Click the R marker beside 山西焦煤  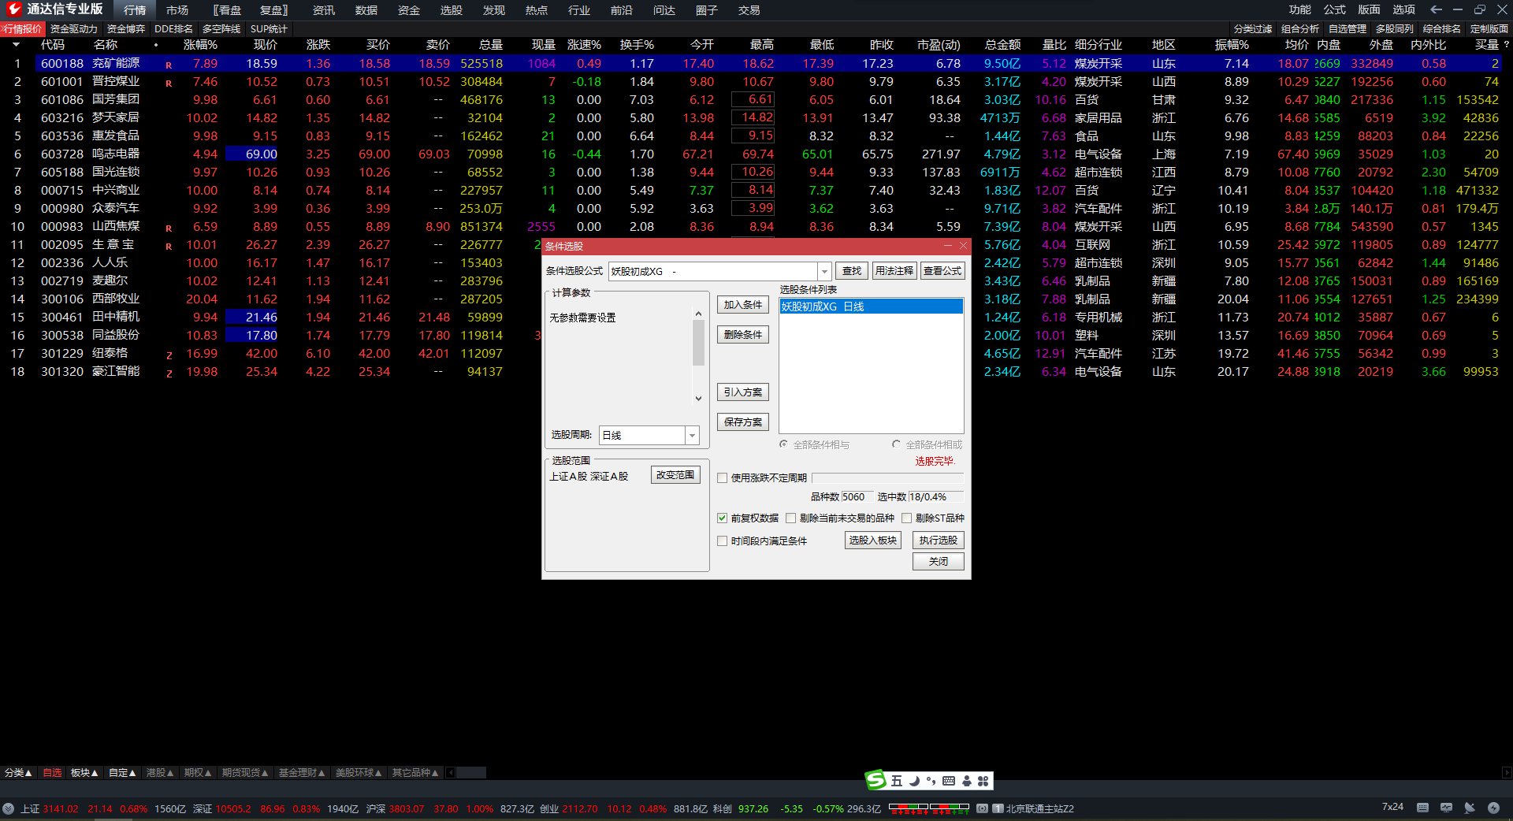169,228
